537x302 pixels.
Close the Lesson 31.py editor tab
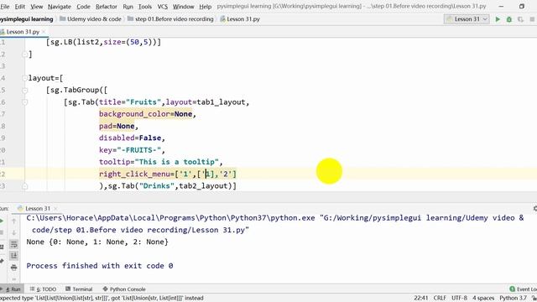tap(44, 32)
